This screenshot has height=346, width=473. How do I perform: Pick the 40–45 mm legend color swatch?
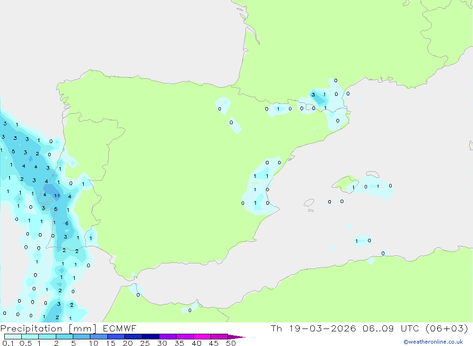click(202, 337)
